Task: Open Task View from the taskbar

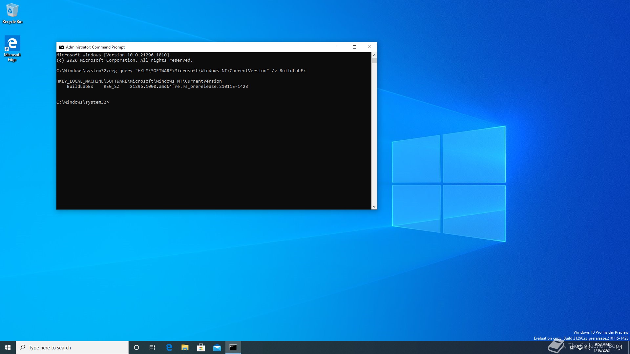Action: (x=152, y=347)
